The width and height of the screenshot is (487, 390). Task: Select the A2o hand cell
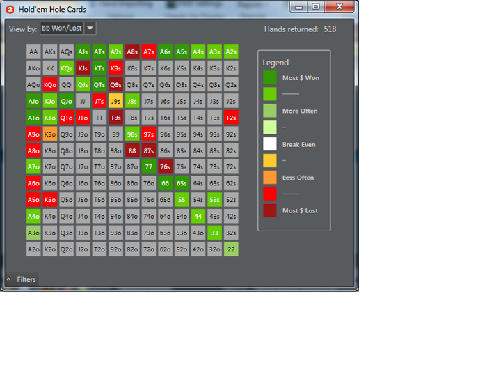pyautogui.click(x=33, y=249)
